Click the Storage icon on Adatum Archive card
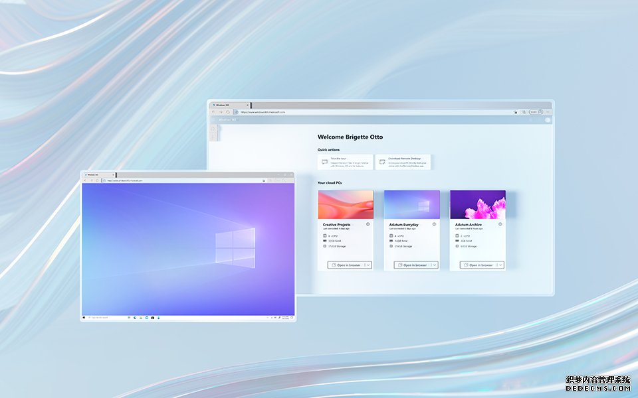638x398 pixels. point(457,245)
